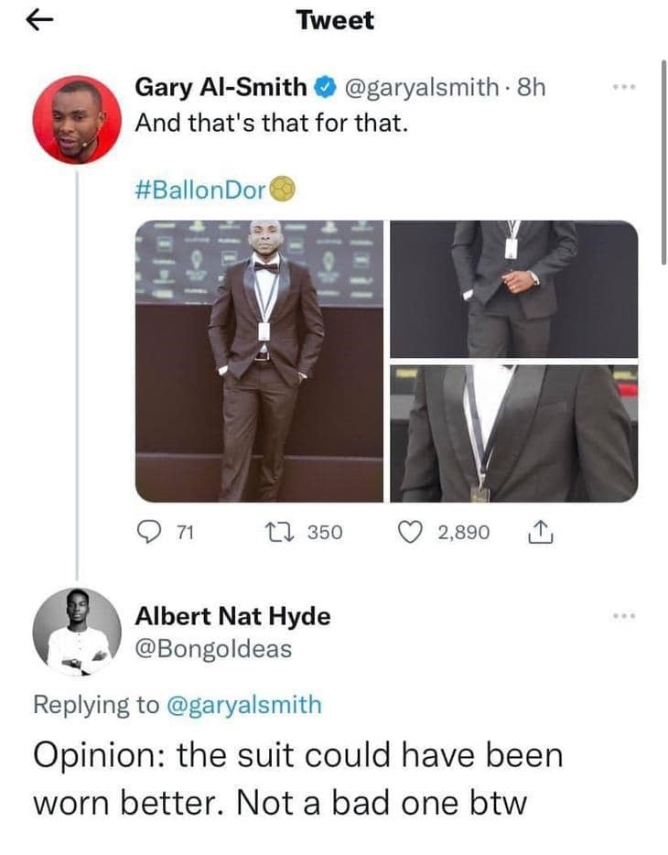Click Gary Al-Smith's verified badge

point(326,87)
